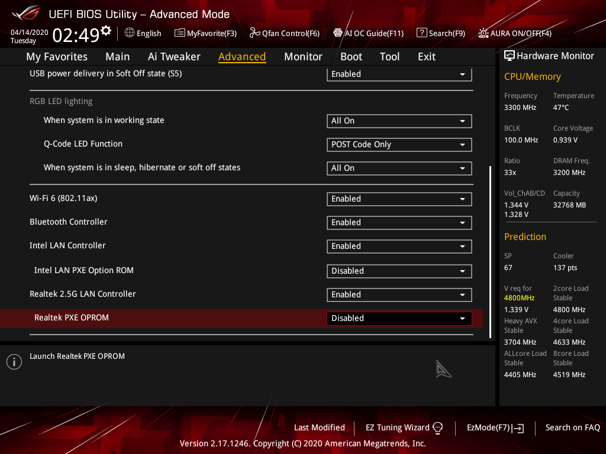Click the English language button

tap(143, 33)
